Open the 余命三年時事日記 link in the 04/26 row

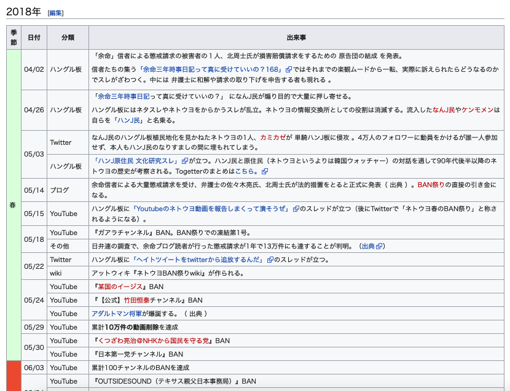[x=124, y=96]
